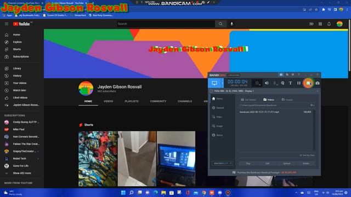Open Bandicam recording mode dropdown arrow

tap(222, 83)
